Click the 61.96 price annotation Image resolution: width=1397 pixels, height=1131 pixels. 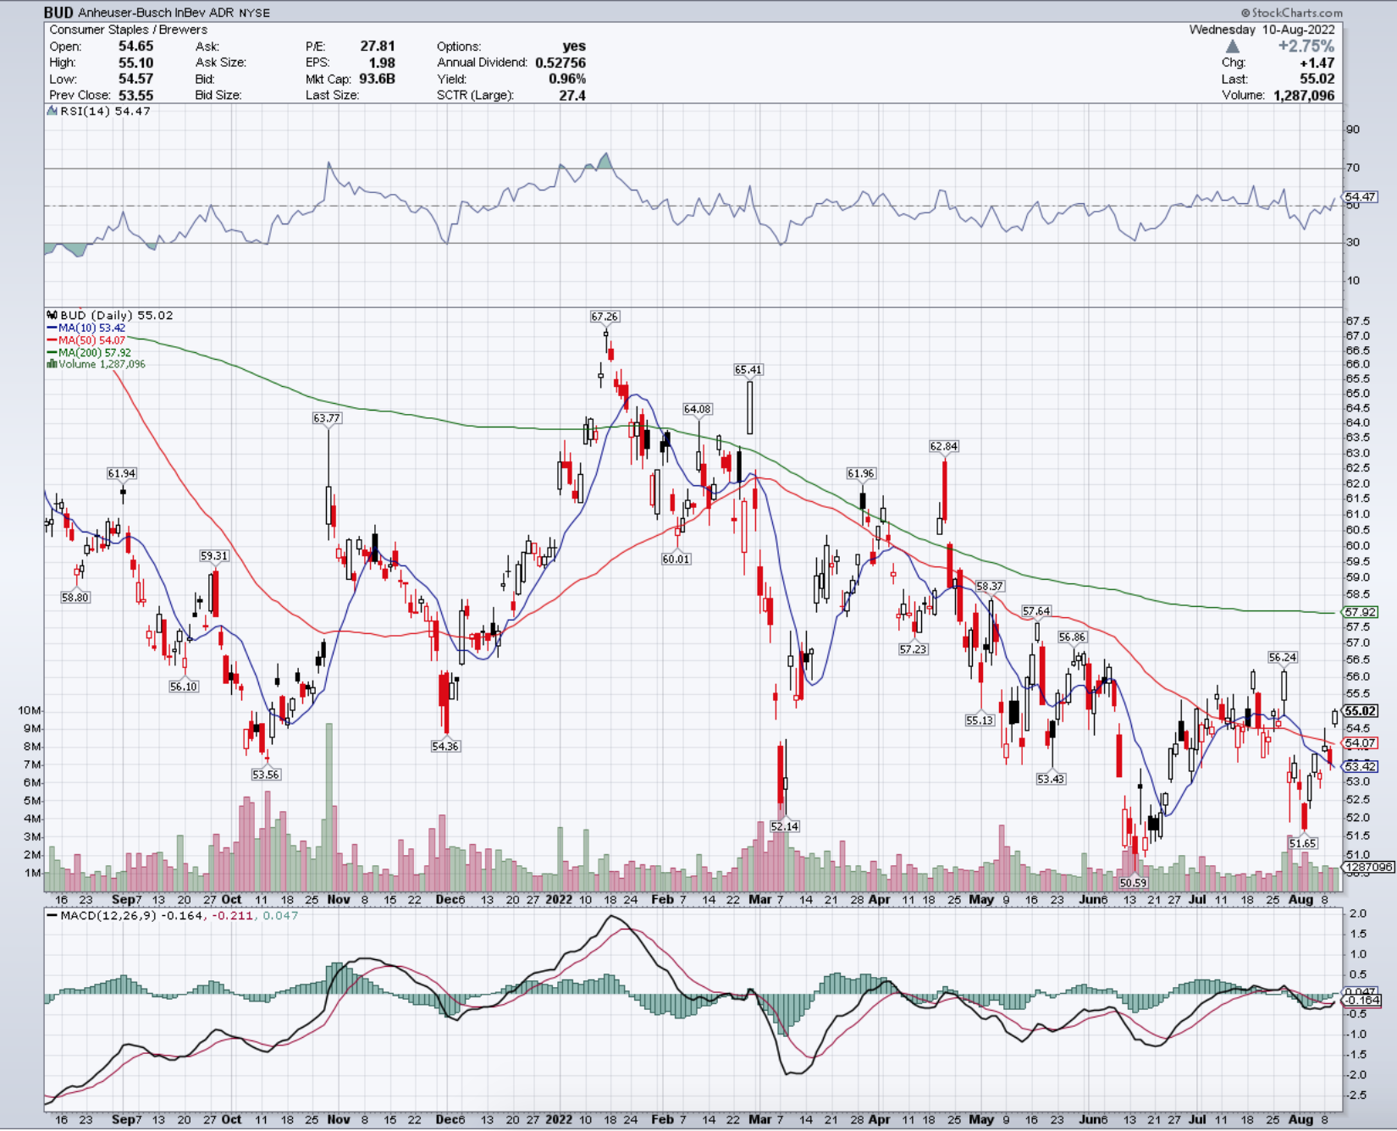pos(861,473)
